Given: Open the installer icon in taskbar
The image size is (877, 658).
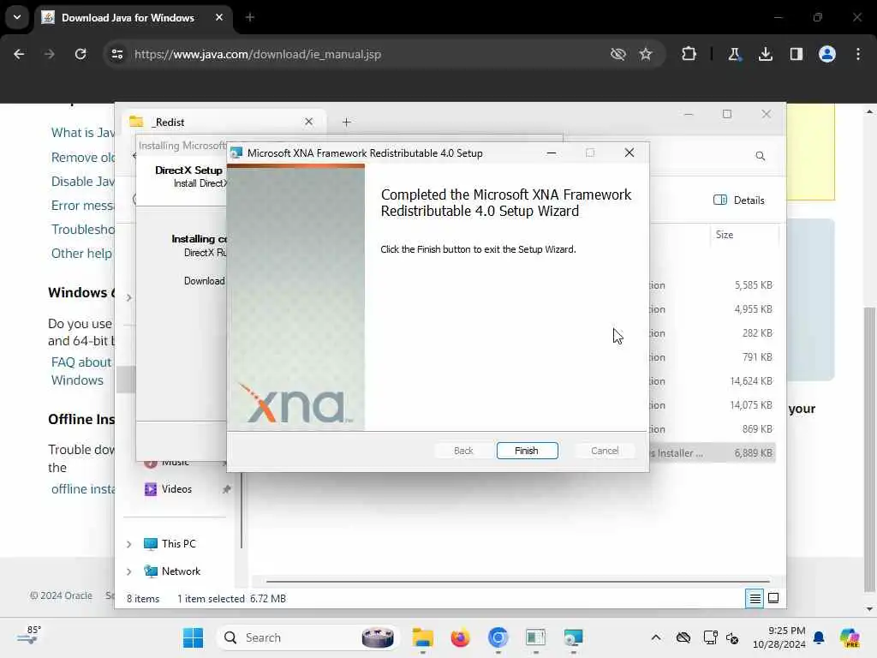Looking at the screenshot, I should (x=573, y=637).
